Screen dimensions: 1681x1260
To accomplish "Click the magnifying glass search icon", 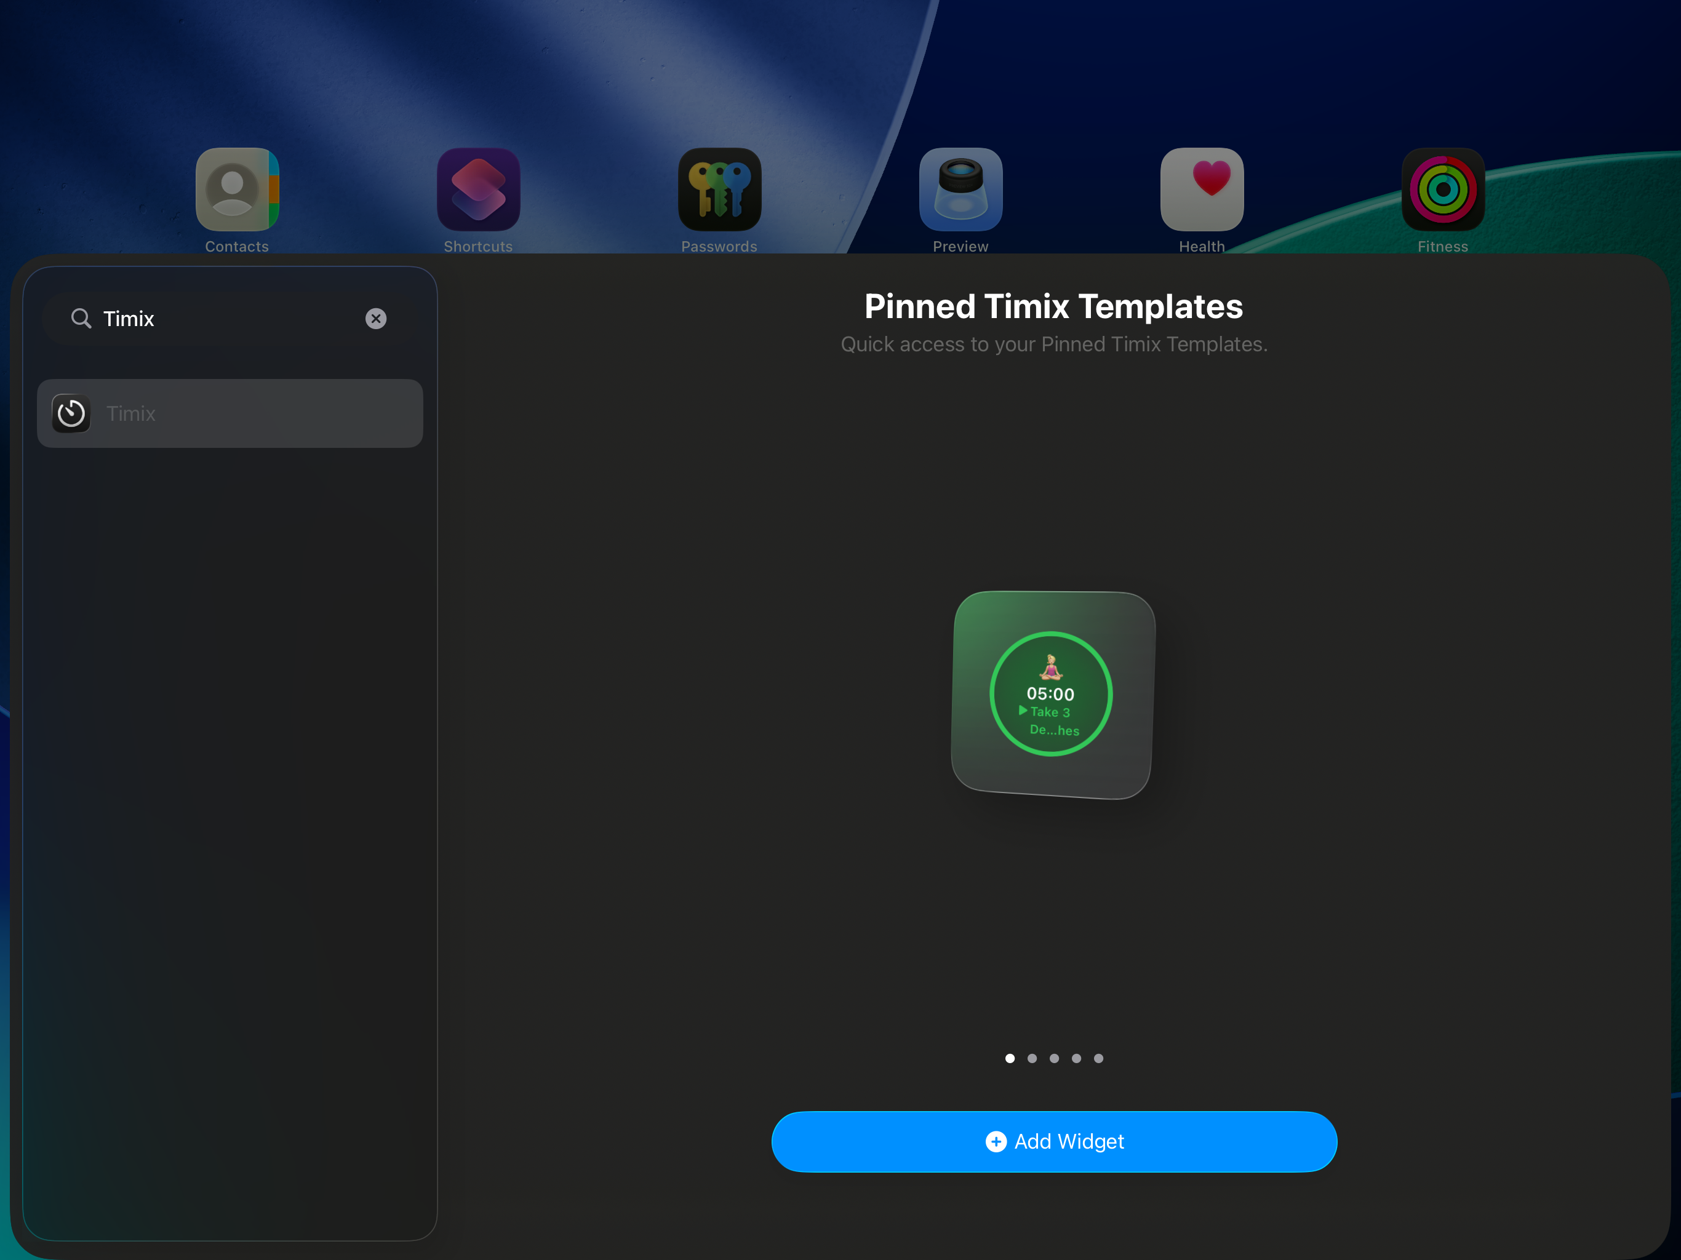I will (x=81, y=319).
